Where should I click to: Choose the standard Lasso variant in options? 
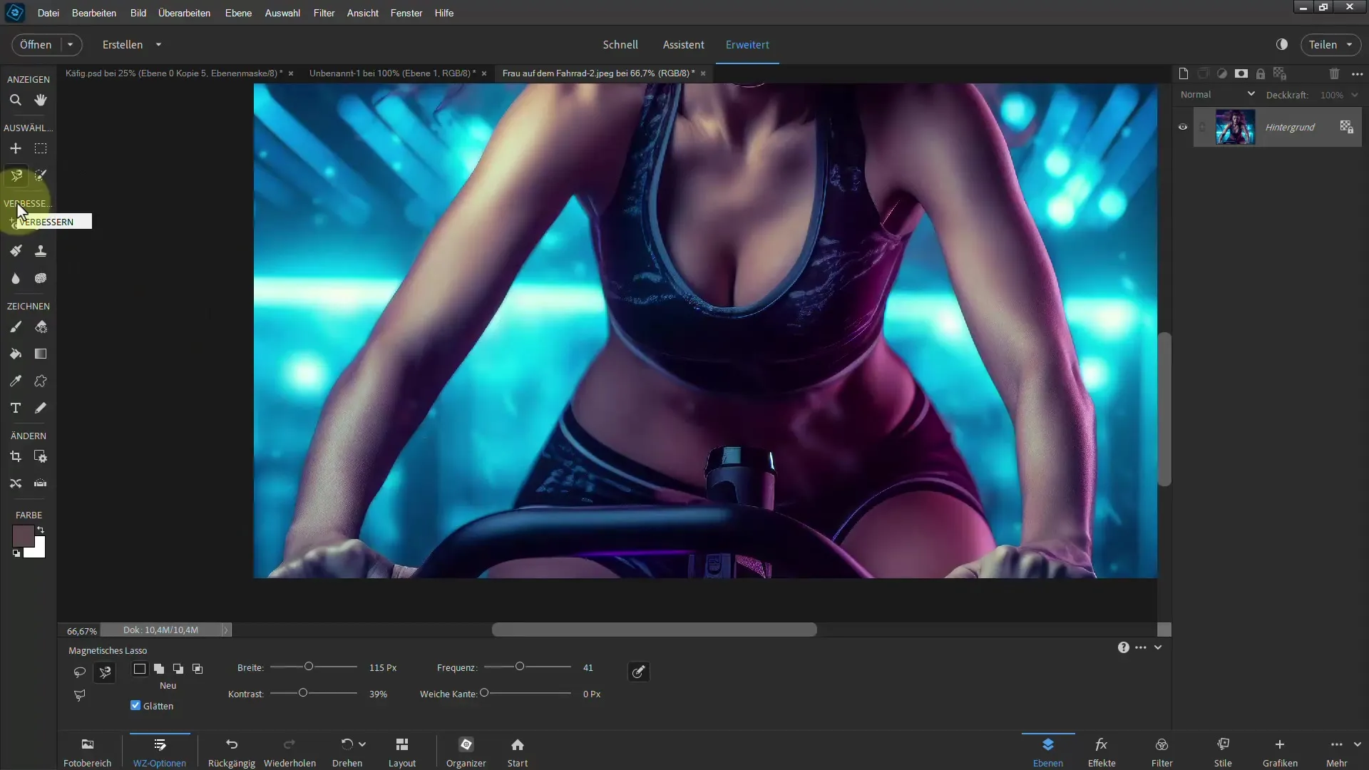pyautogui.click(x=79, y=672)
